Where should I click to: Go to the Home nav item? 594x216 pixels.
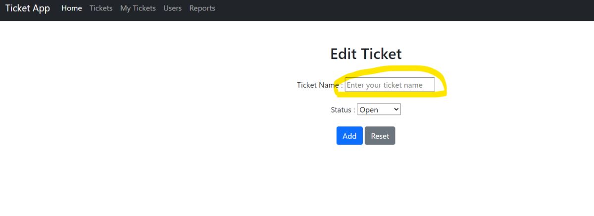(72, 8)
